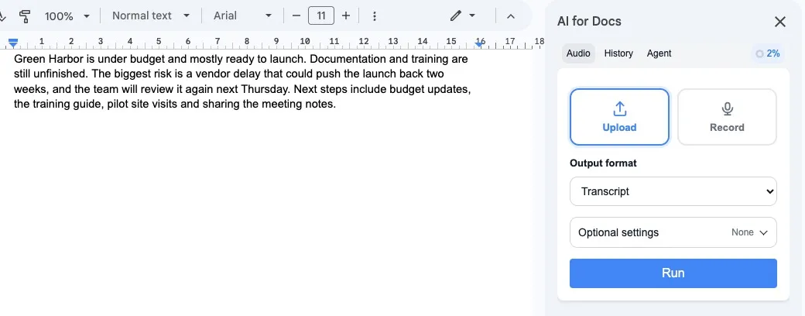
Task: Click the right indent marker on ruler
Action: 479,44
